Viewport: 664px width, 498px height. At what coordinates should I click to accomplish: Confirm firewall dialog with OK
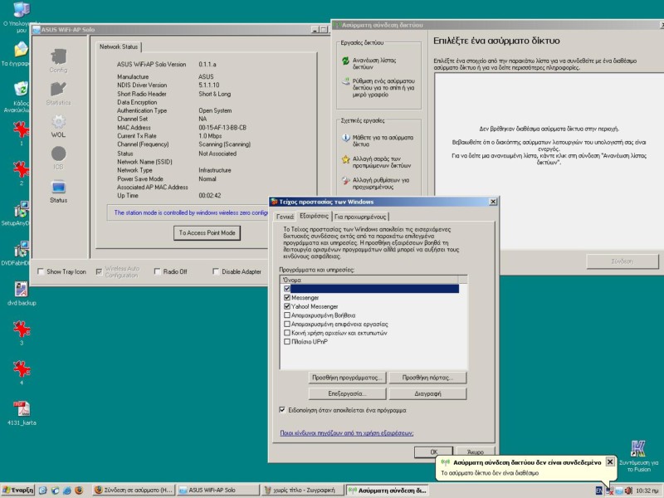433,452
